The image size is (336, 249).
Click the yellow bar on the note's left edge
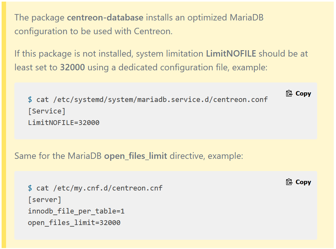point(4,125)
